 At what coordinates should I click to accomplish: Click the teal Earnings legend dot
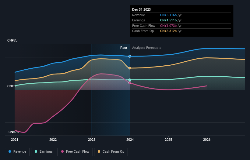tap(36, 151)
